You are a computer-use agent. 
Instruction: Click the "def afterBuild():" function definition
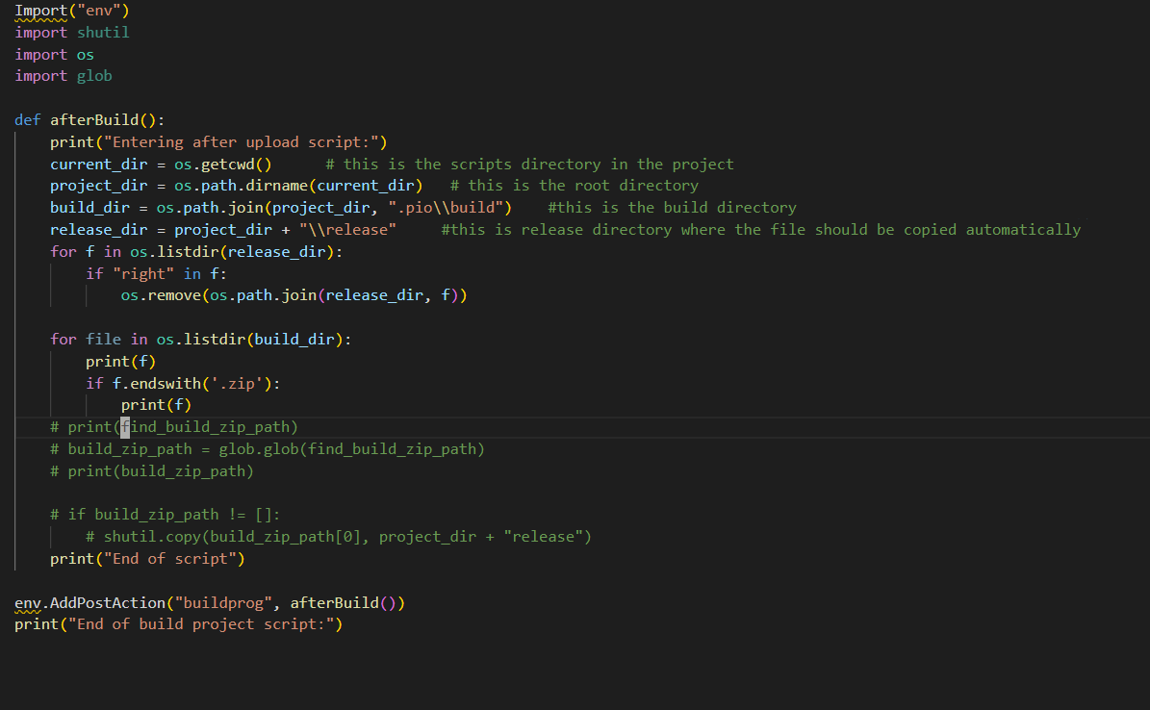click(x=89, y=119)
